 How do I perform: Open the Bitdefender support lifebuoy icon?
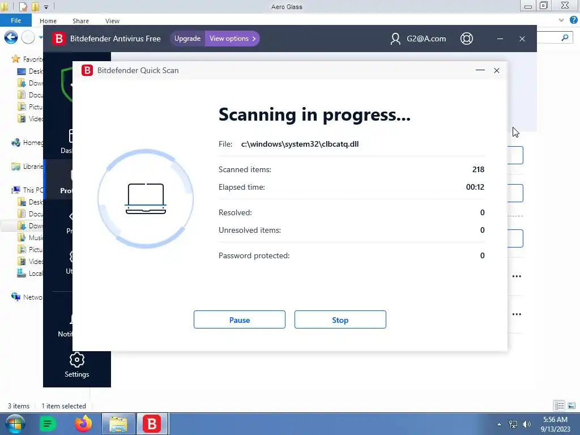[x=467, y=39]
